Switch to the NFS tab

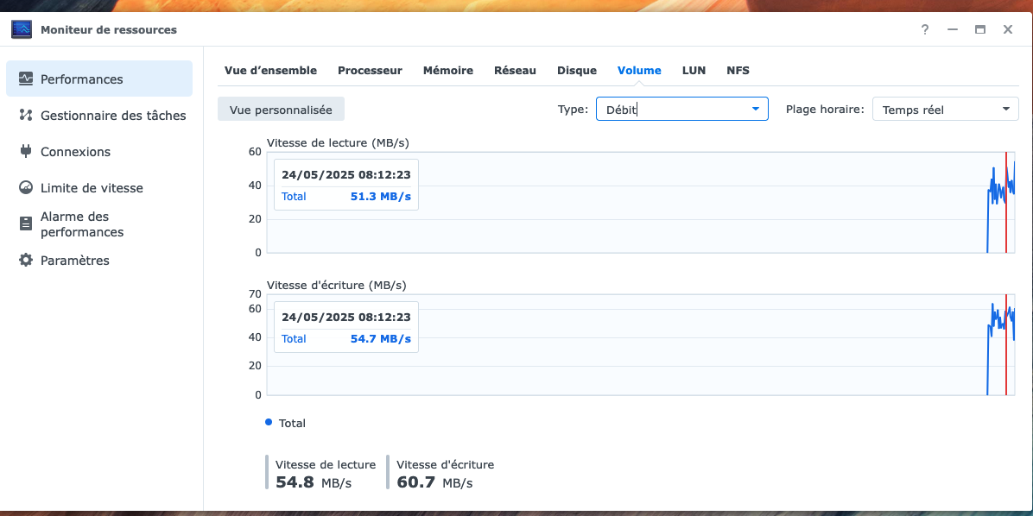tap(738, 71)
